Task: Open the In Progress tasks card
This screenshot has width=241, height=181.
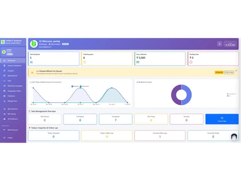Action: [80, 119]
